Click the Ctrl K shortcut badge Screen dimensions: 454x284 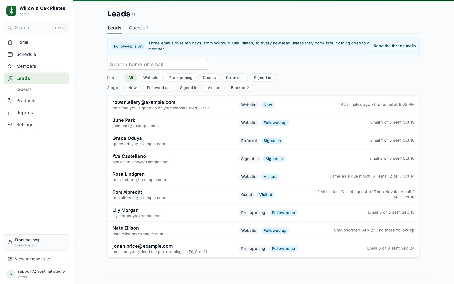(x=60, y=28)
